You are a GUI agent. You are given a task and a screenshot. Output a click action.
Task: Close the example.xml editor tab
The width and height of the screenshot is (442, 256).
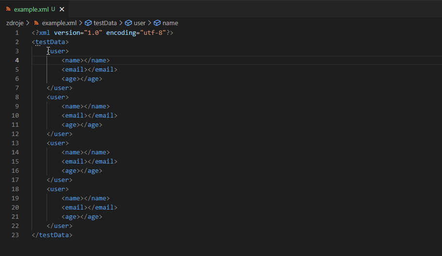point(62,9)
